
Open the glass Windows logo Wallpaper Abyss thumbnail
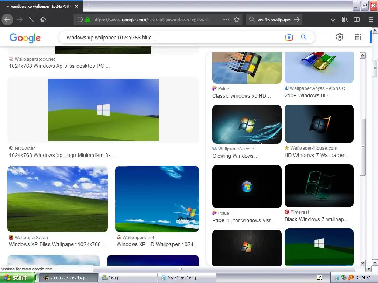(x=319, y=68)
